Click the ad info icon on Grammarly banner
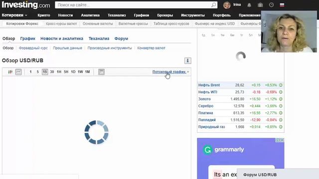This screenshot has height=179, width=319. 278,140
